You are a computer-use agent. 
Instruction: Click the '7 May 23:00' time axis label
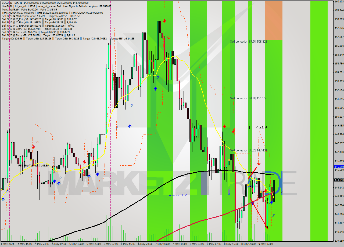196,244
